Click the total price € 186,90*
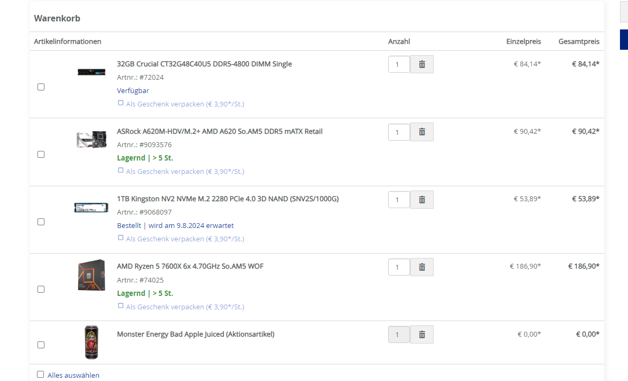The image size is (628, 381). 584,266
